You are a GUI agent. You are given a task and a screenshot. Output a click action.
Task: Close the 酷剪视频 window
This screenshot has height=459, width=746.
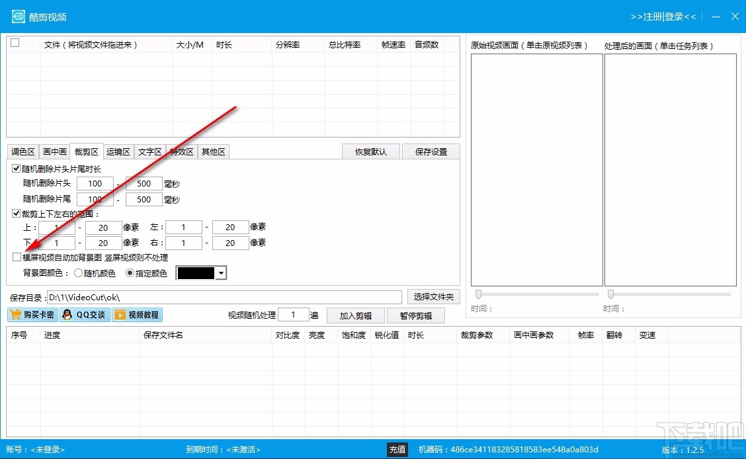coord(735,17)
